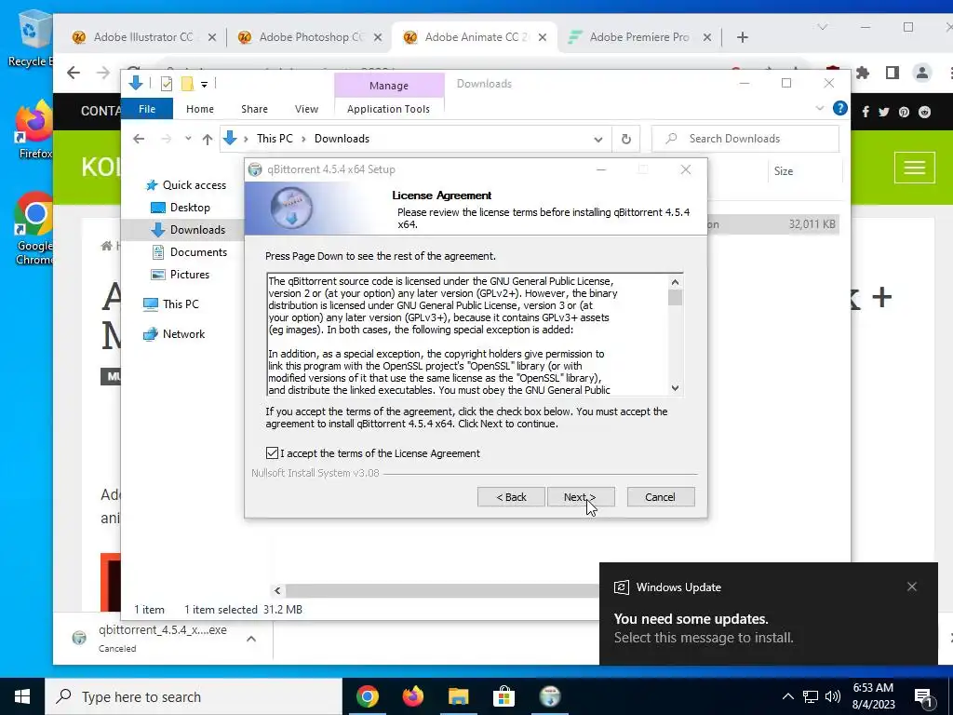Click Next in qBittorrent Setup
This screenshot has width=953, height=715.
[581, 497]
